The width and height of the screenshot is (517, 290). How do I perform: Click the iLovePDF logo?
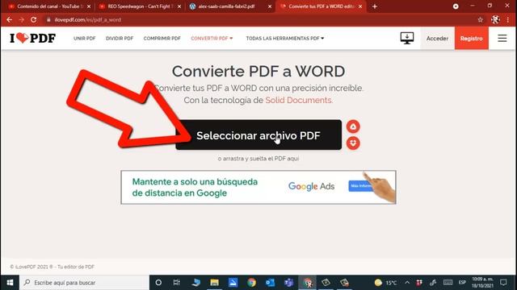coord(32,38)
